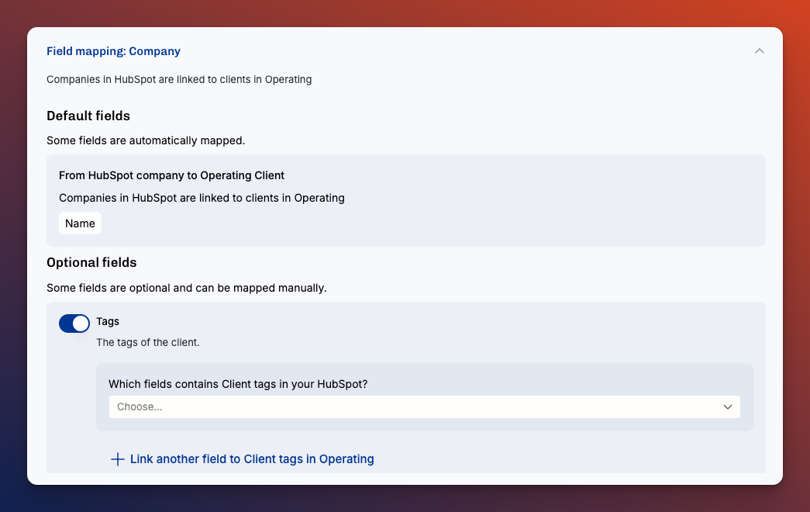Click the Optional fields heading
Image resolution: width=810 pixels, height=512 pixels.
[91, 262]
